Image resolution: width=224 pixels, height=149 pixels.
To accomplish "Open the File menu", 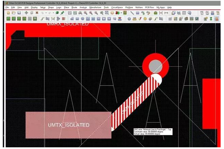I will point(7,7).
